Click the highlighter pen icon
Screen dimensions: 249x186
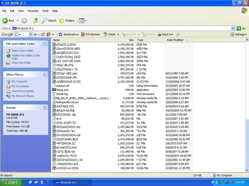point(178,34)
